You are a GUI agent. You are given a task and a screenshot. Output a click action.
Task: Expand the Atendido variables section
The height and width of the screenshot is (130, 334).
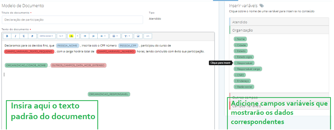(x=279, y=22)
